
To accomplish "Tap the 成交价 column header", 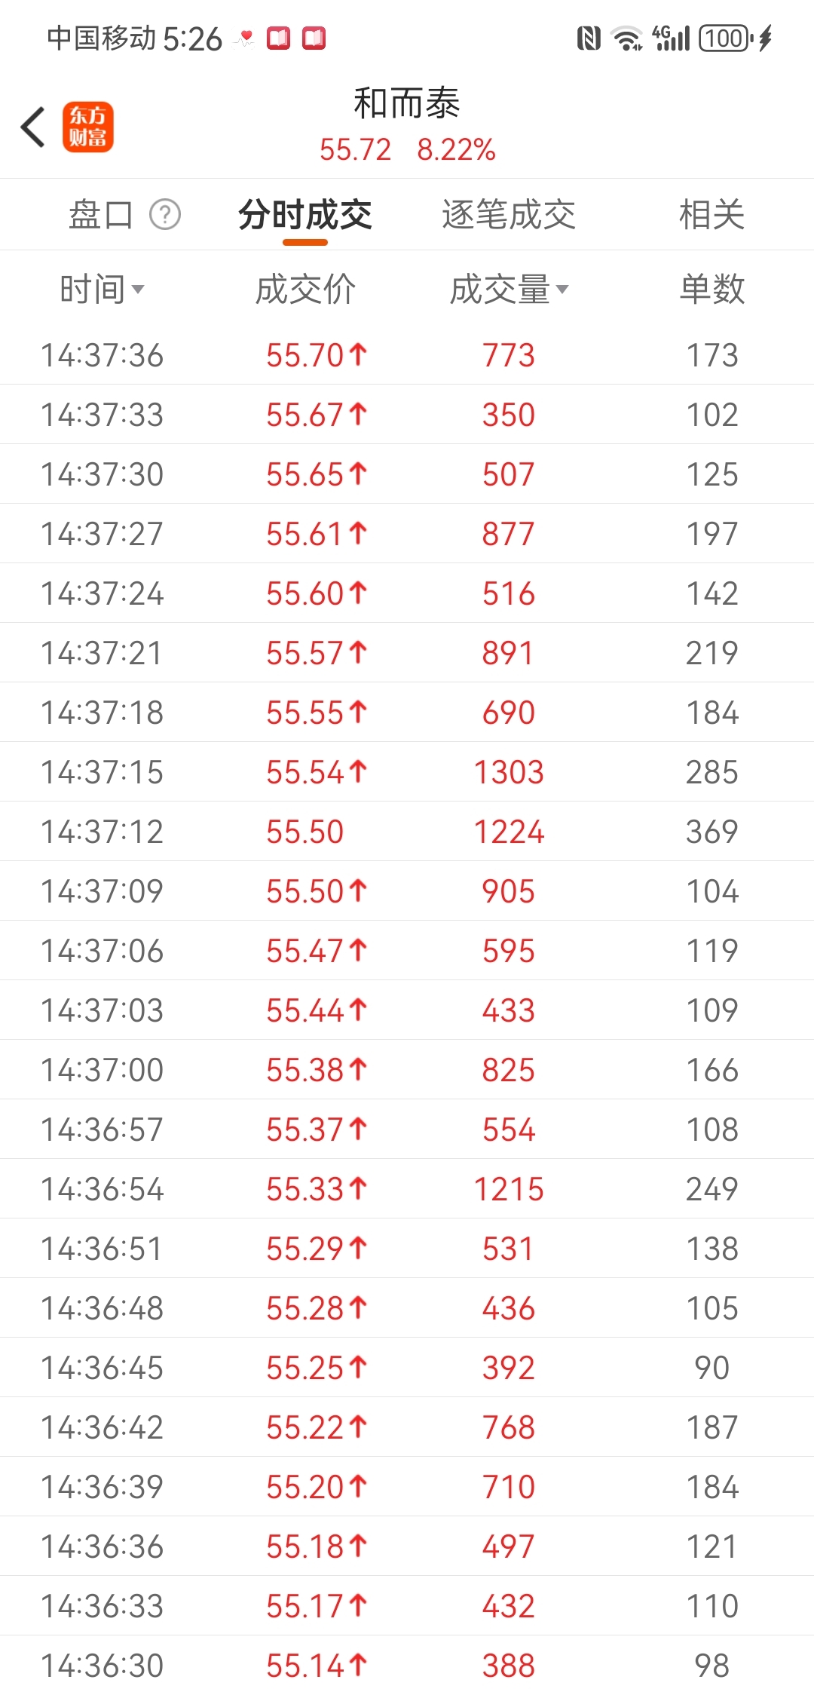I will tap(305, 289).
